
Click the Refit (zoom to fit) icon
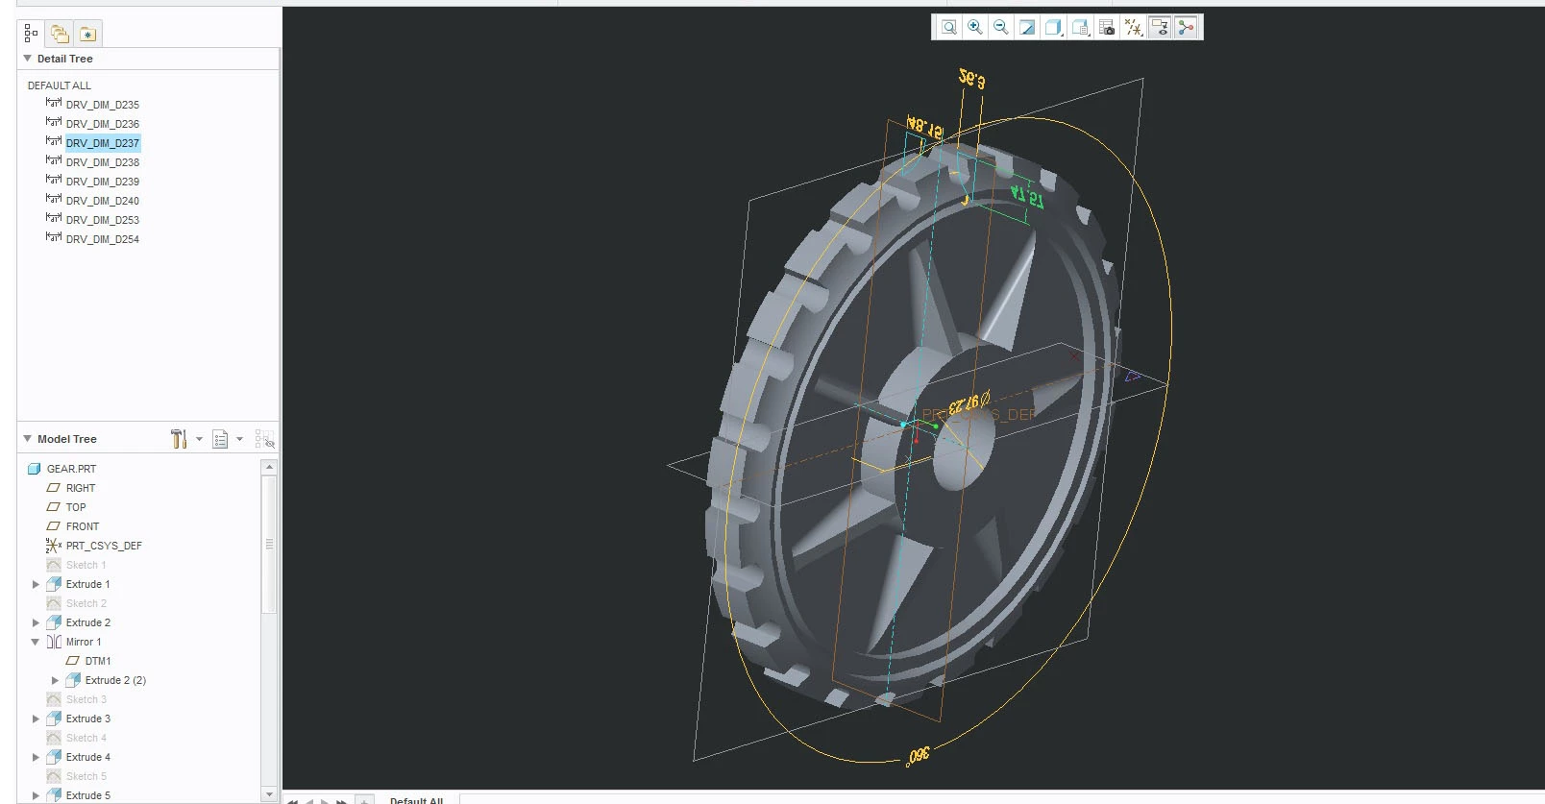point(948,27)
